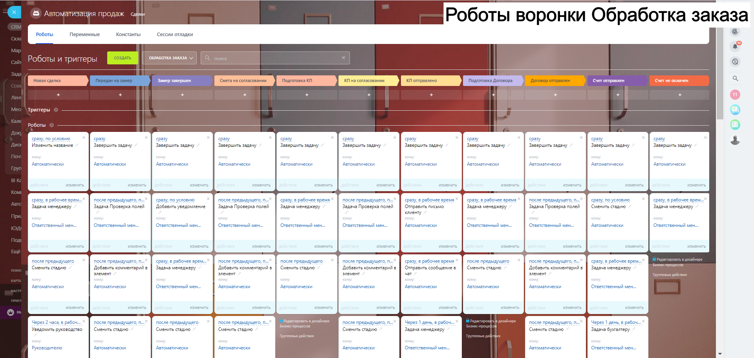Add robot with plus under Счет не оплачен
This screenshot has height=358, width=754.
click(680, 95)
